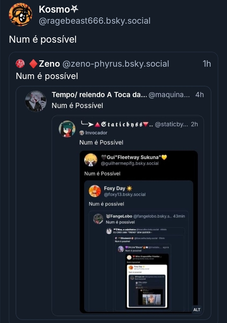Click the staticbyss green-hat avatar
227x323 pixels.
click(67, 129)
